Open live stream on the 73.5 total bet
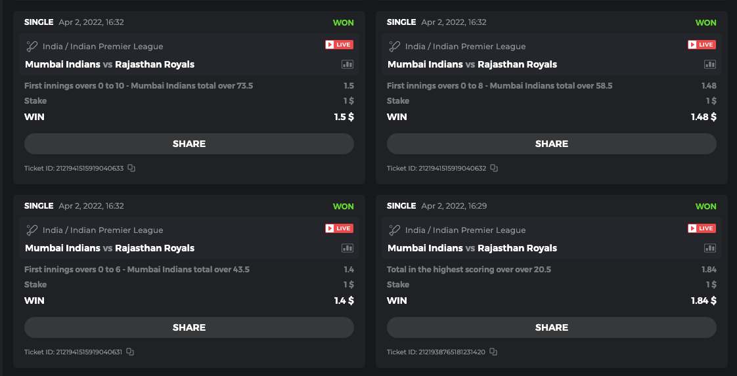 pos(339,45)
